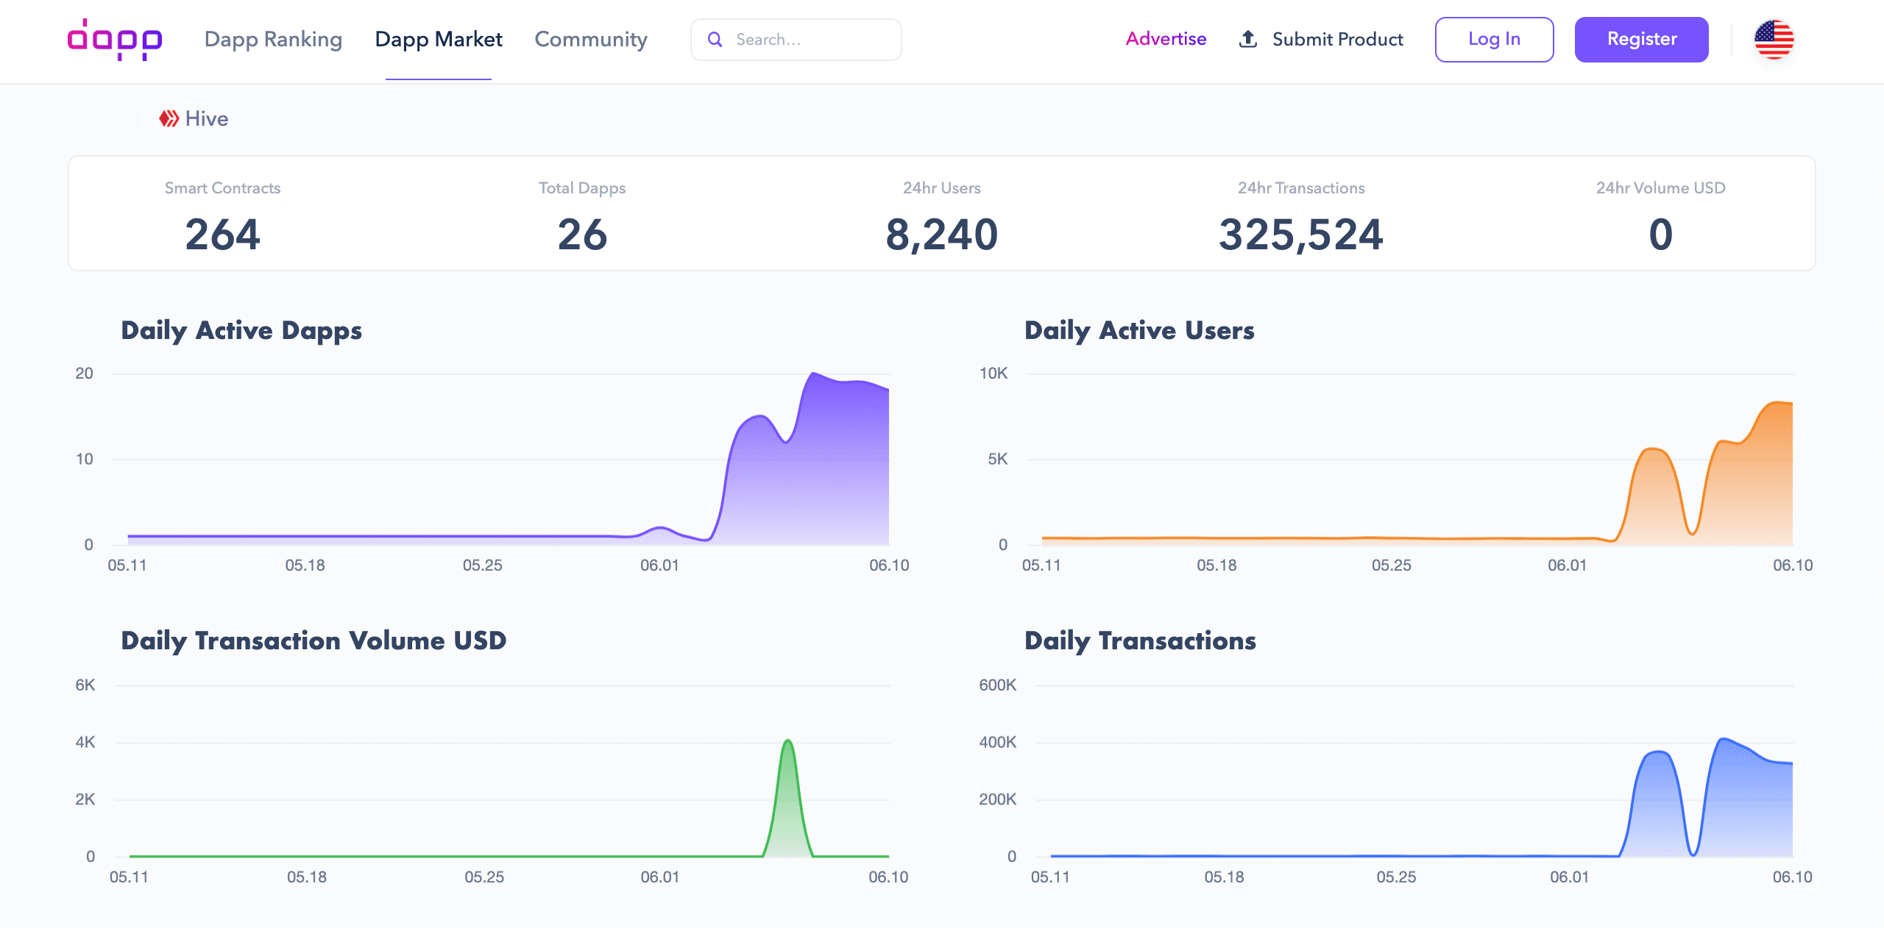Click the Total Dapps label
This screenshot has width=1884, height=928.
coord(582,188)
